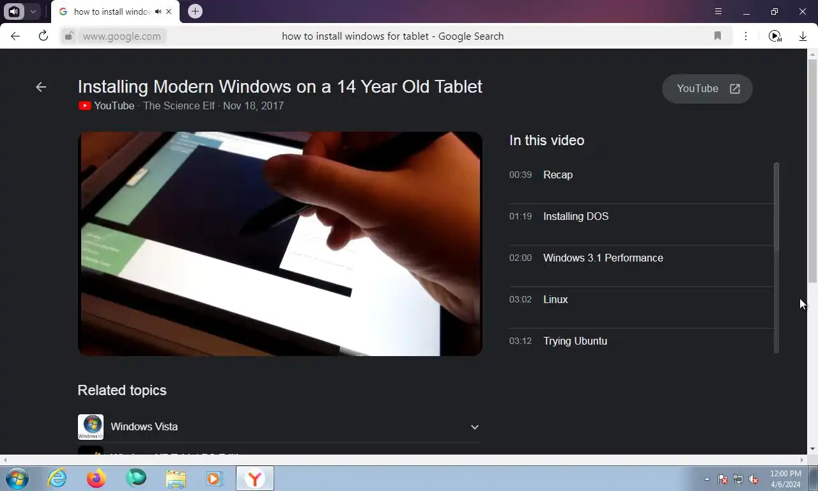Expand the Windows Vista related topic
This screenshot has height=491, width=818.
[x=474, y=427]
